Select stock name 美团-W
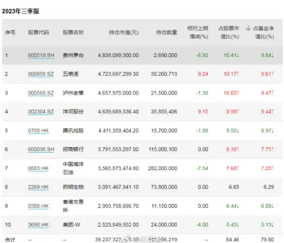The width and height of the screenshot is (284, 243). pos(71,225)
